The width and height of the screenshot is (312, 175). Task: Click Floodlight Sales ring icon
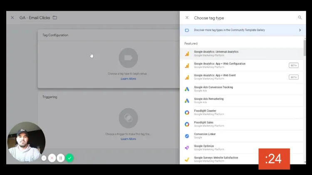187,124
